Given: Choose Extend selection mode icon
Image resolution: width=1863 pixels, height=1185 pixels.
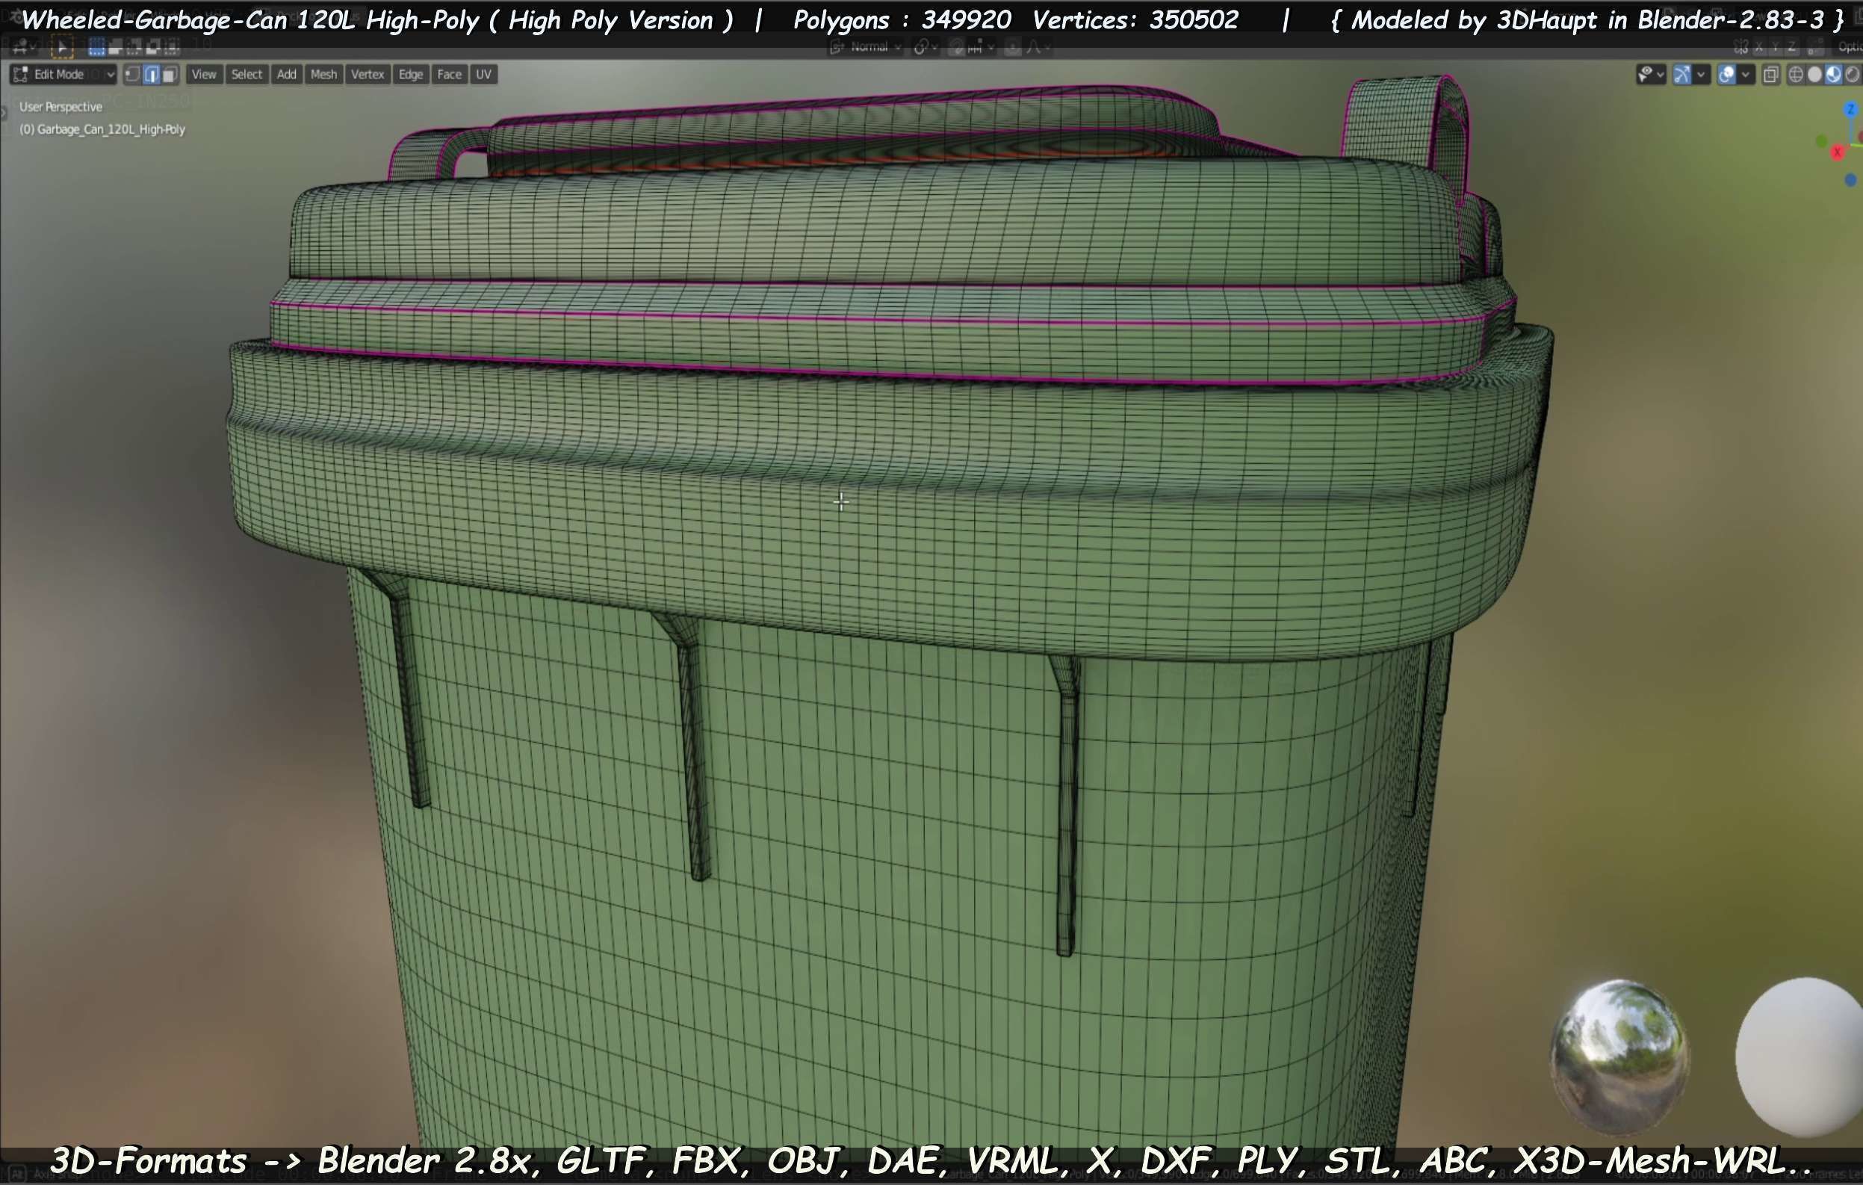Looking at the screenshot, I should click(115, 48).
